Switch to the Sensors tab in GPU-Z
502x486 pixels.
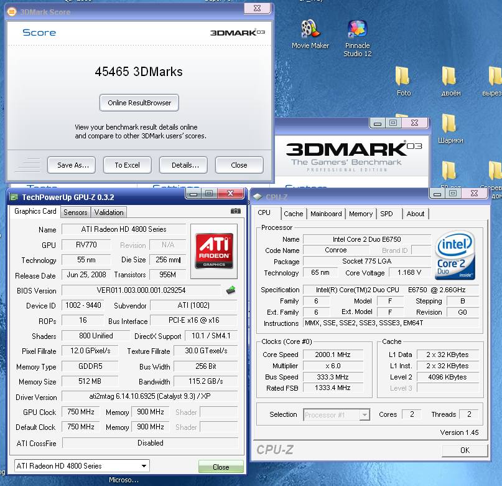click(75, 212)
